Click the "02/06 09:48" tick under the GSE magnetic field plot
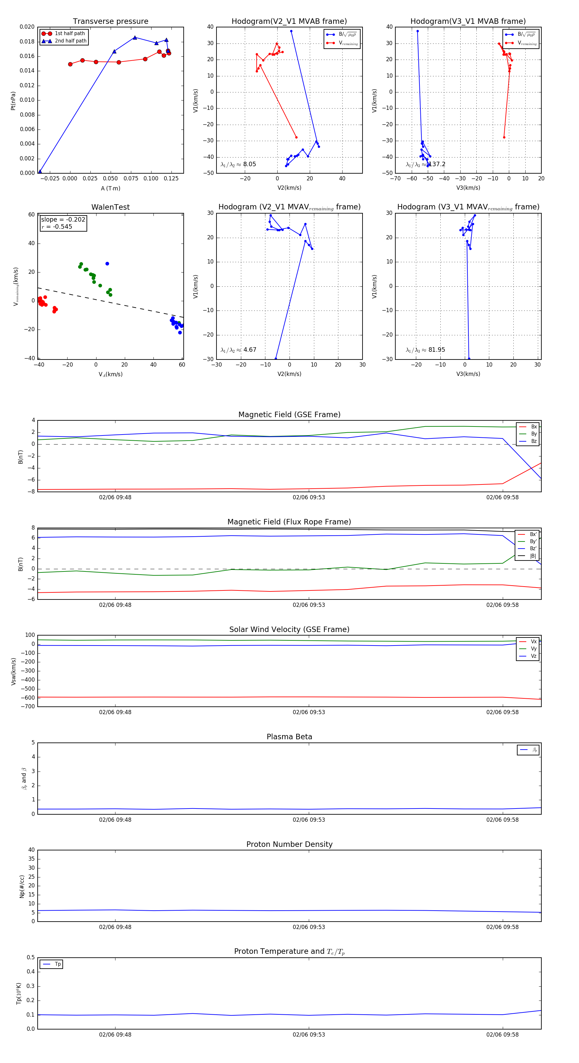This screenshot has width=579, height=1063. tap(115, 497)
